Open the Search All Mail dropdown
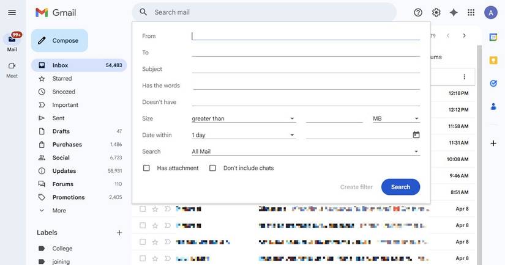Image resolution: width=505 pixels, height=265 pixels. (x=305, y=151)
